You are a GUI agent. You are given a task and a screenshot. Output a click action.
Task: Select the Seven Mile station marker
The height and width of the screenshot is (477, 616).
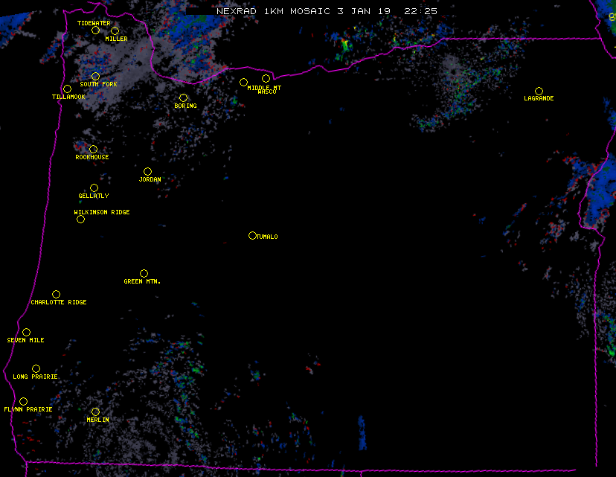coord(26,332)
